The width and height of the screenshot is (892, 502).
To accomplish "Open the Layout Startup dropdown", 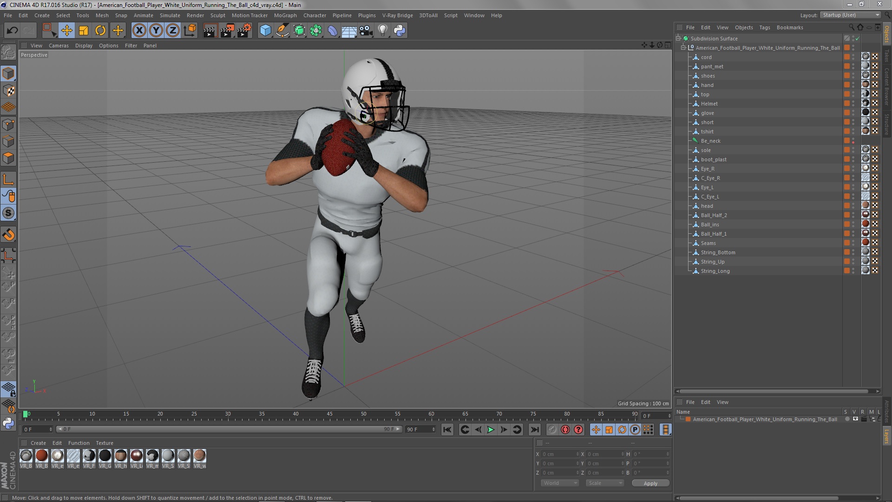I will [x=850, y=15].
